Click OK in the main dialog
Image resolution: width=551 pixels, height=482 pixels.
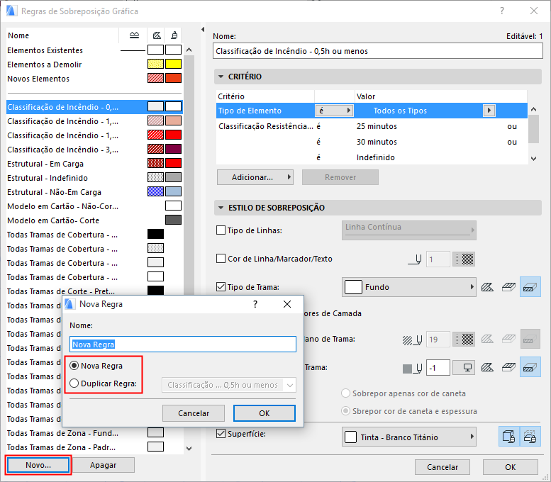point(511,467)
